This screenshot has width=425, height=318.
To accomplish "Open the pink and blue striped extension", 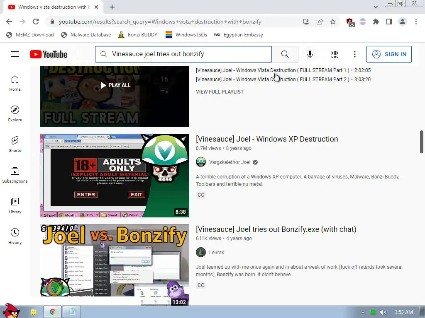I will click(x=363, y=22).
